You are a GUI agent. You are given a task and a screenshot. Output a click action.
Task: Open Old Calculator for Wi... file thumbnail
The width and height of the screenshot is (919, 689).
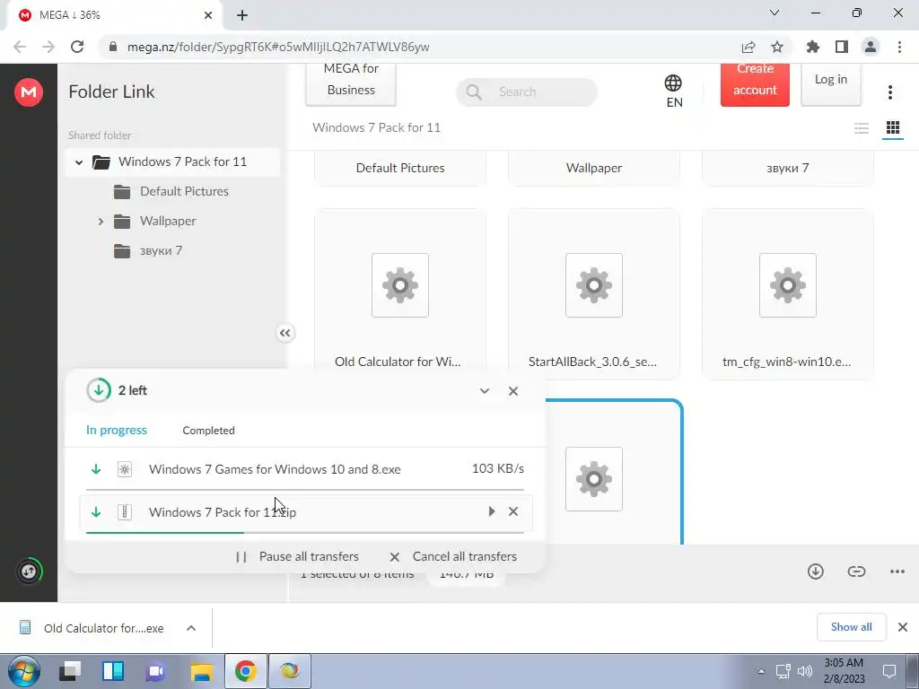(x=400, y=294)
